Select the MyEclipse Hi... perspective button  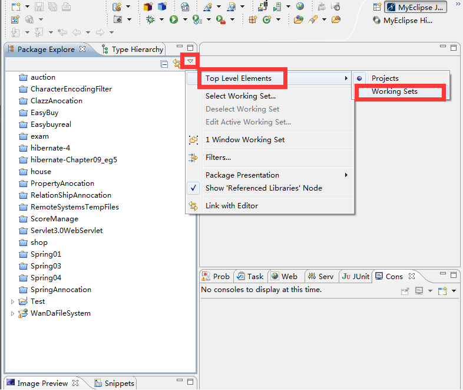point(403,21)
